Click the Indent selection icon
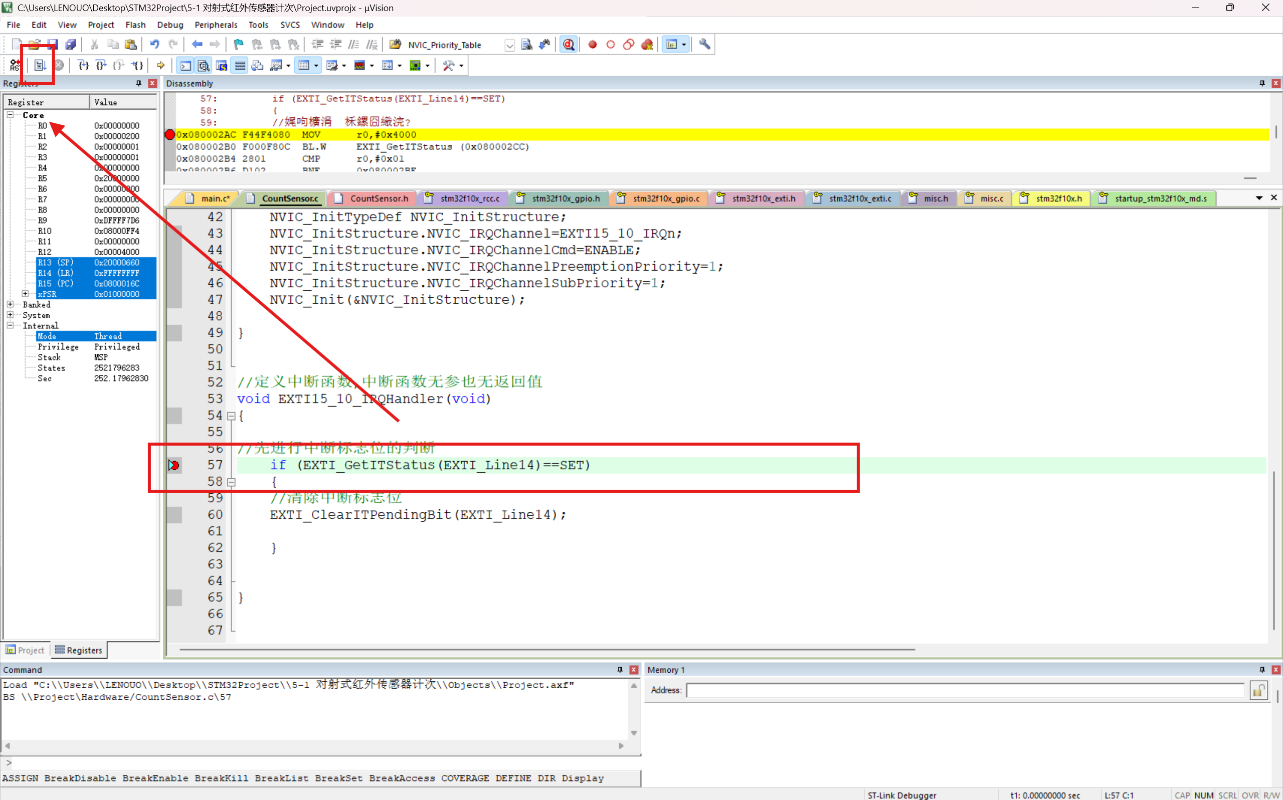The height and width of the screenshot is (800, 1283). point(317,45)
